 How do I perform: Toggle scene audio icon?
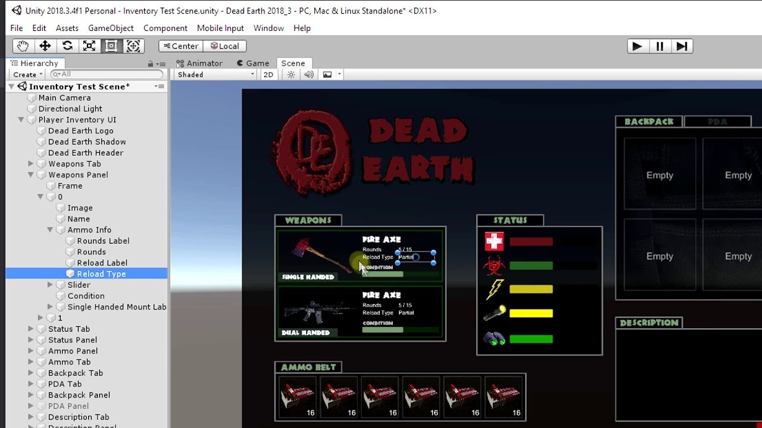click(308, 74)
